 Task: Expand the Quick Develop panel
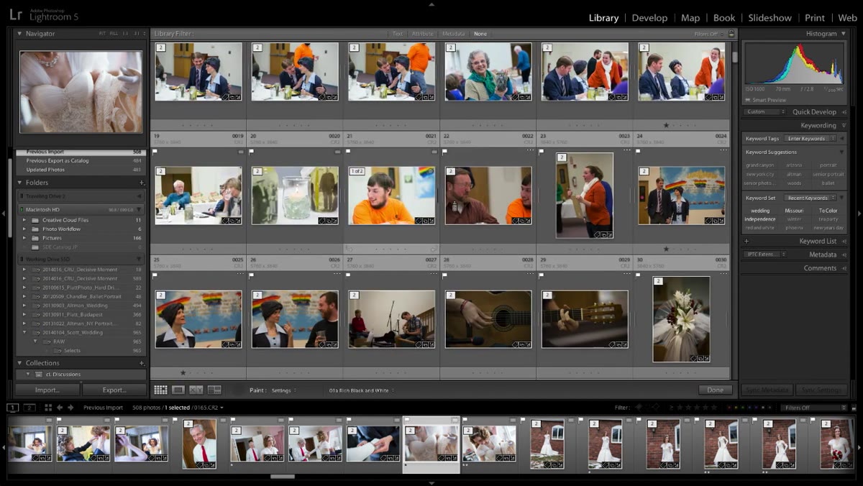(x=844, y=112)
